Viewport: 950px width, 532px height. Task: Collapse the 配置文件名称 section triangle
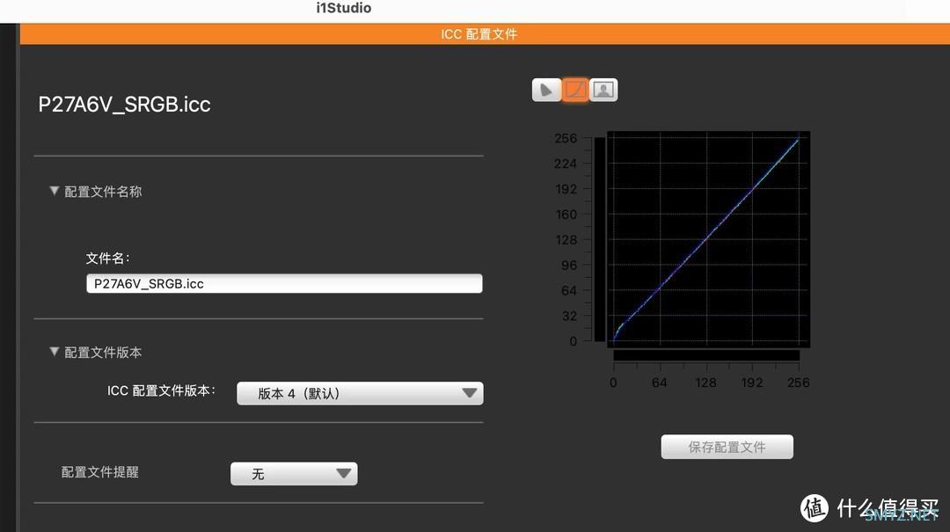[55, 191]
